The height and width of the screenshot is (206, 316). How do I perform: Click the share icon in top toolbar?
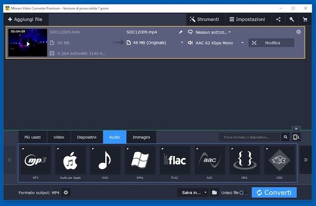(278, 19)
